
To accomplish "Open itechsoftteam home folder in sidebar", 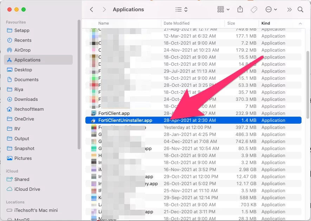I will tap(38, 109).
